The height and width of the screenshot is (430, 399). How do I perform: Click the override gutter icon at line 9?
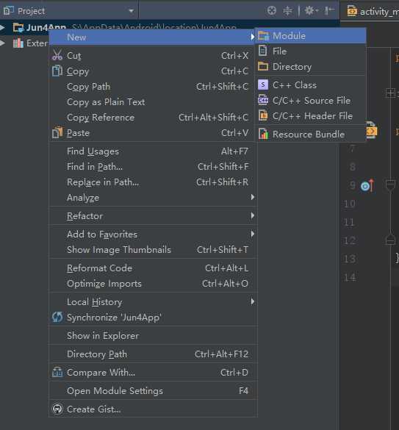click(x=367, y=186)
